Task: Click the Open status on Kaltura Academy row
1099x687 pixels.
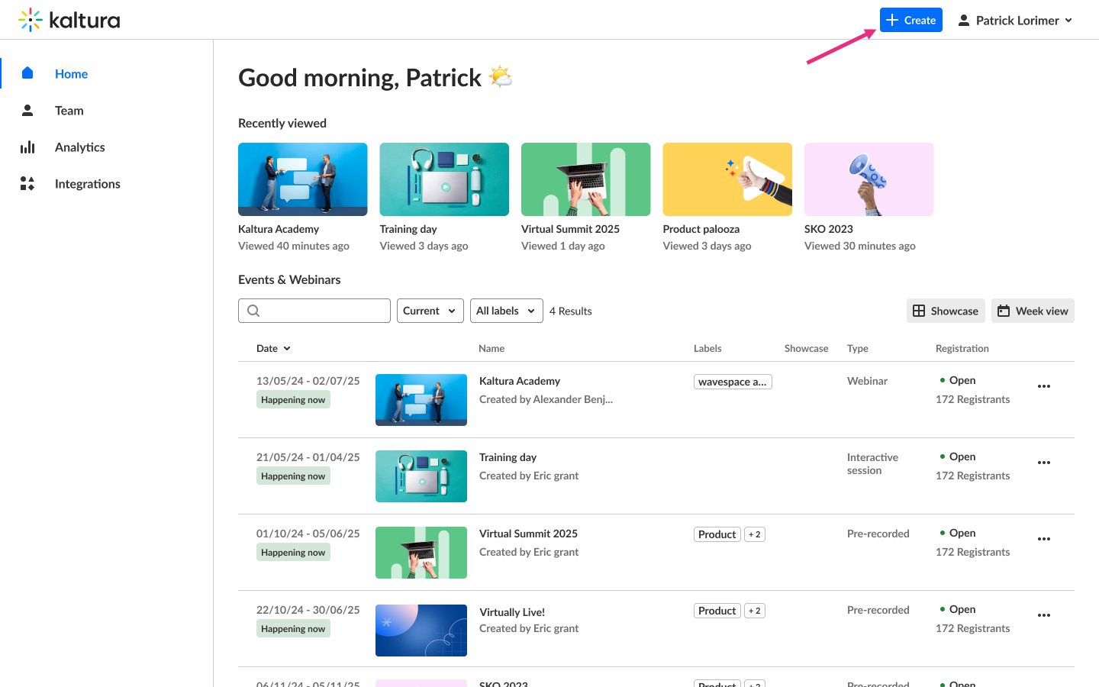Action: 958,380
